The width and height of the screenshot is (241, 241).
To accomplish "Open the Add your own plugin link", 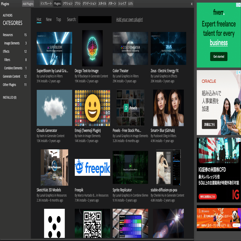I will (129, 19).
